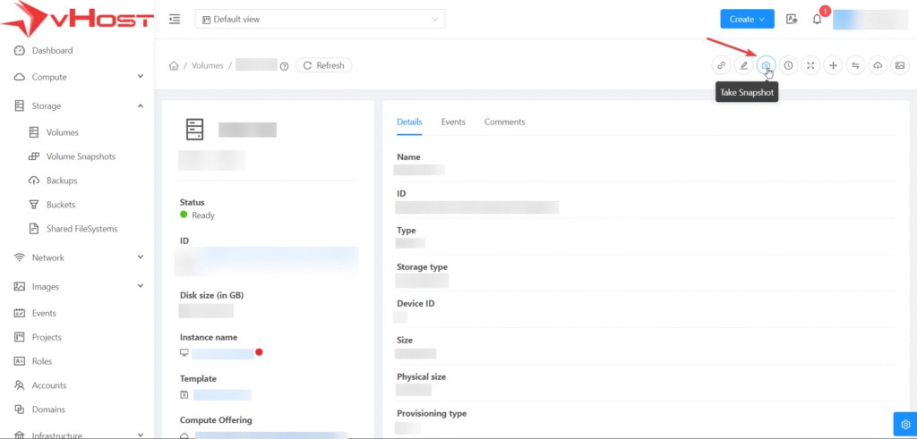
Task: Click the resize volume arrows icon
Action: [810, 65]
